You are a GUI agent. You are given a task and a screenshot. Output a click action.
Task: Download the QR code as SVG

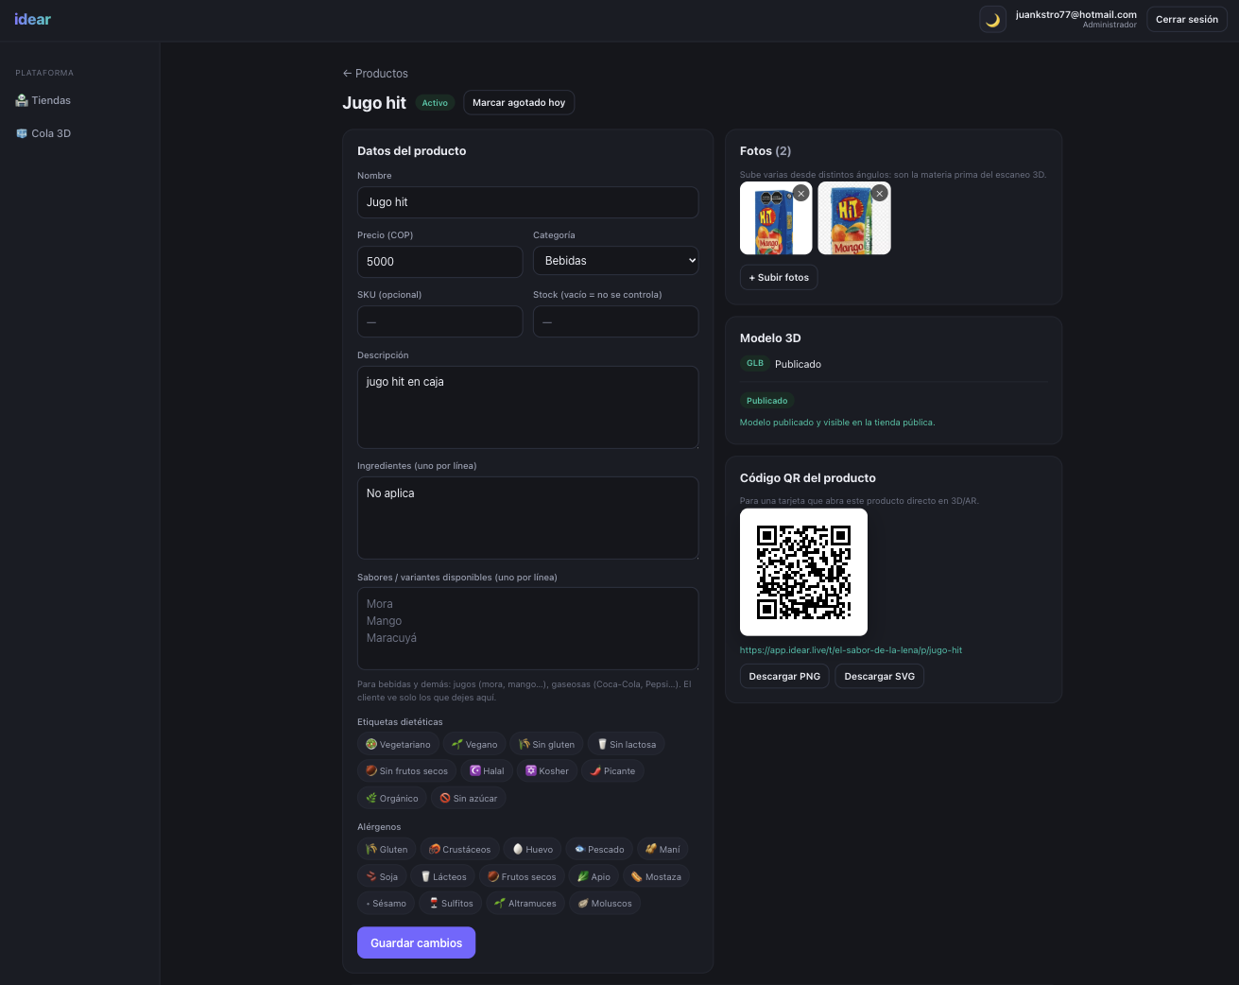[x=880, y=677]
